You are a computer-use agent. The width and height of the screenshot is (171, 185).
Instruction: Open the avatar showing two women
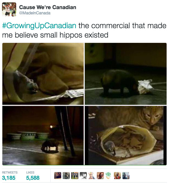[117, 176]
